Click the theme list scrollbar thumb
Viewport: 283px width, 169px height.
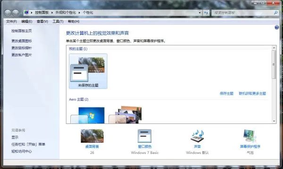tap(274, 64)
